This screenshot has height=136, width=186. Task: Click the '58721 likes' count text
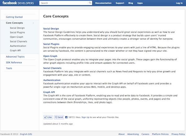click(x=74, y=117)
